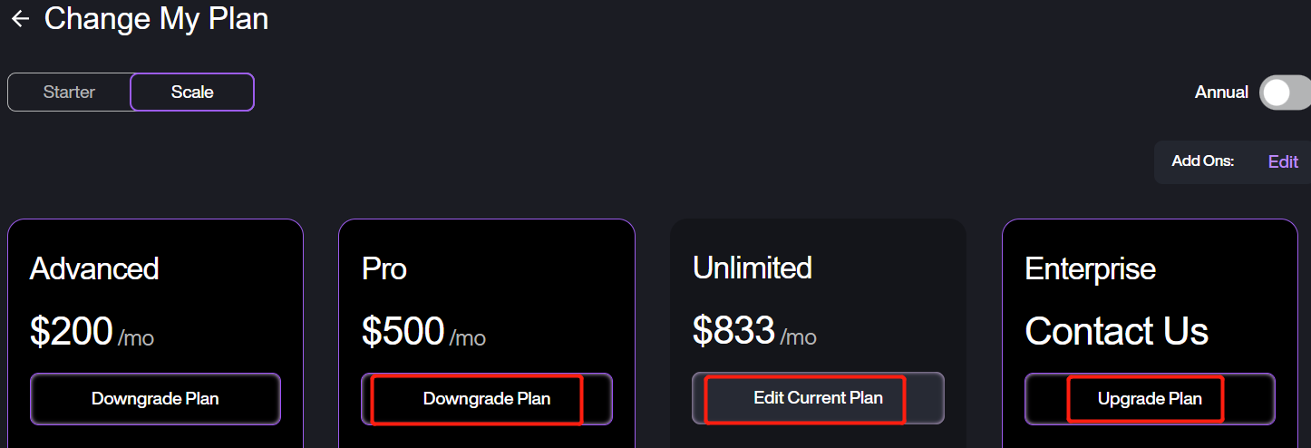Screen dimensions: 1311x448
Task: Click the $200 /mo price text
Action: point(91,332)
